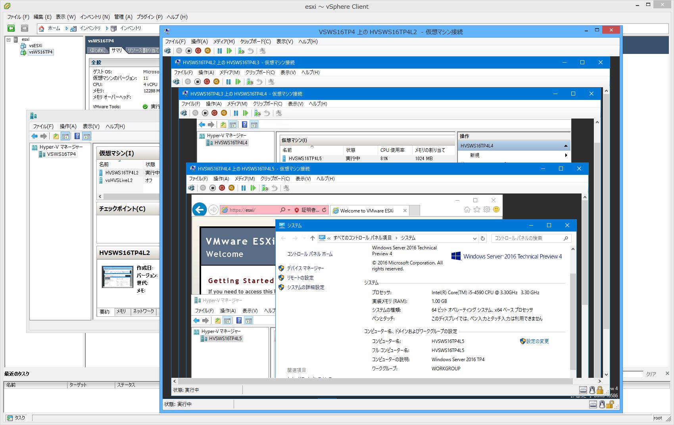674x425 pixels.
Task: Click the HVSWS16TP4L2 VM preview thumbnail
Action: 117,277
